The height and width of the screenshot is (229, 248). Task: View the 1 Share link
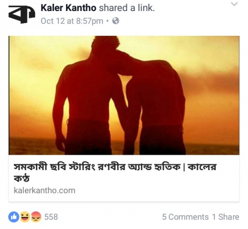click(x=226, y=217)
